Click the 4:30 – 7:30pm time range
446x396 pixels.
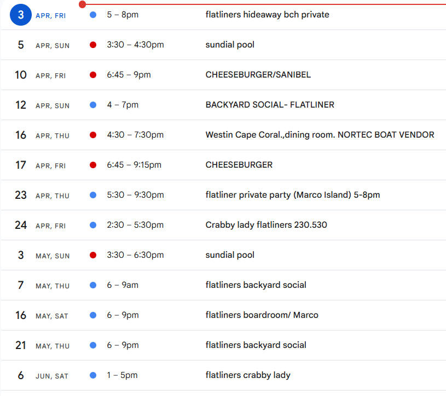point(135,135)
